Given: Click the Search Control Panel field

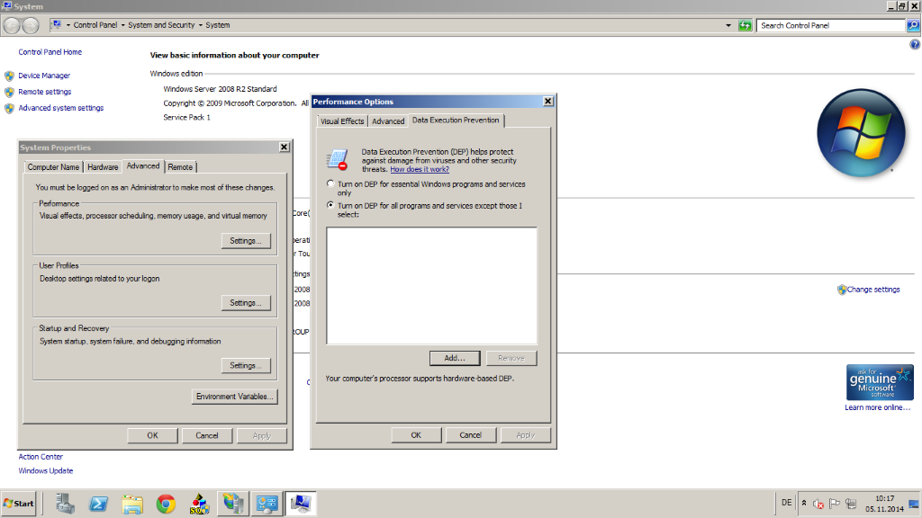Looking at the screenshot, I should (x=830, y=25).
